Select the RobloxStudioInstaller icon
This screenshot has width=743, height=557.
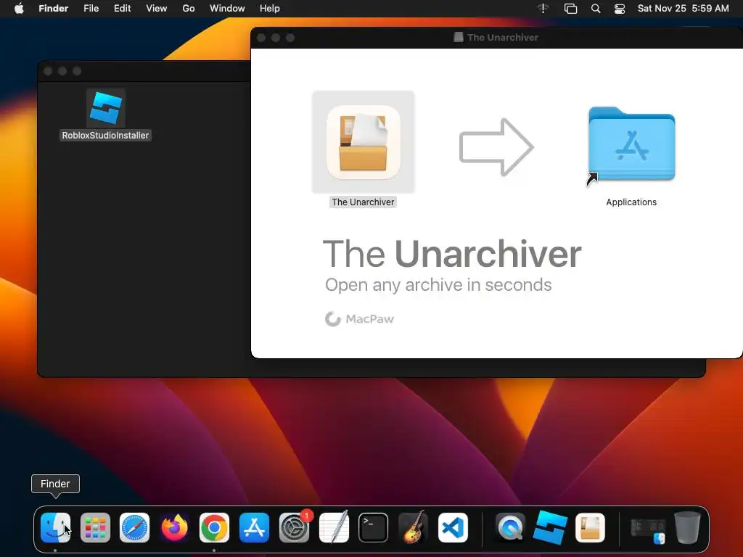pyautogui.click(x=106, y=108)
